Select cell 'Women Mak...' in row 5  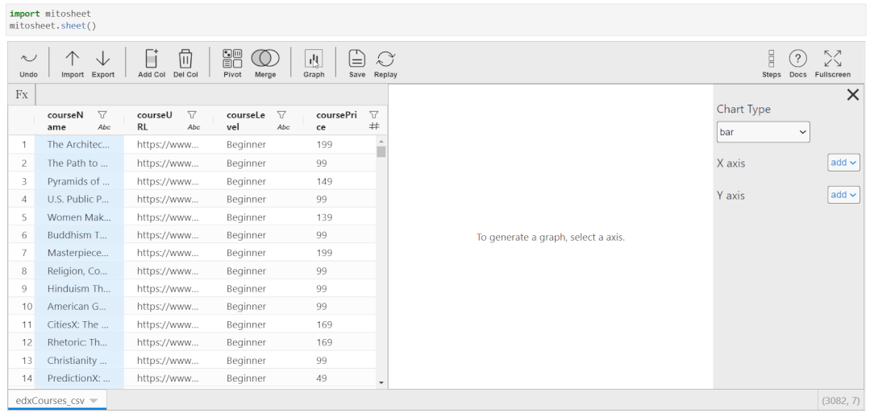(79, 217)
